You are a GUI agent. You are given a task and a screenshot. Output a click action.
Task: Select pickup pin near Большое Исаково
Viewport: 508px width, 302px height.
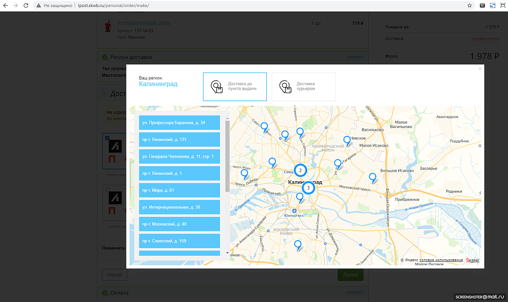[372, 177]
